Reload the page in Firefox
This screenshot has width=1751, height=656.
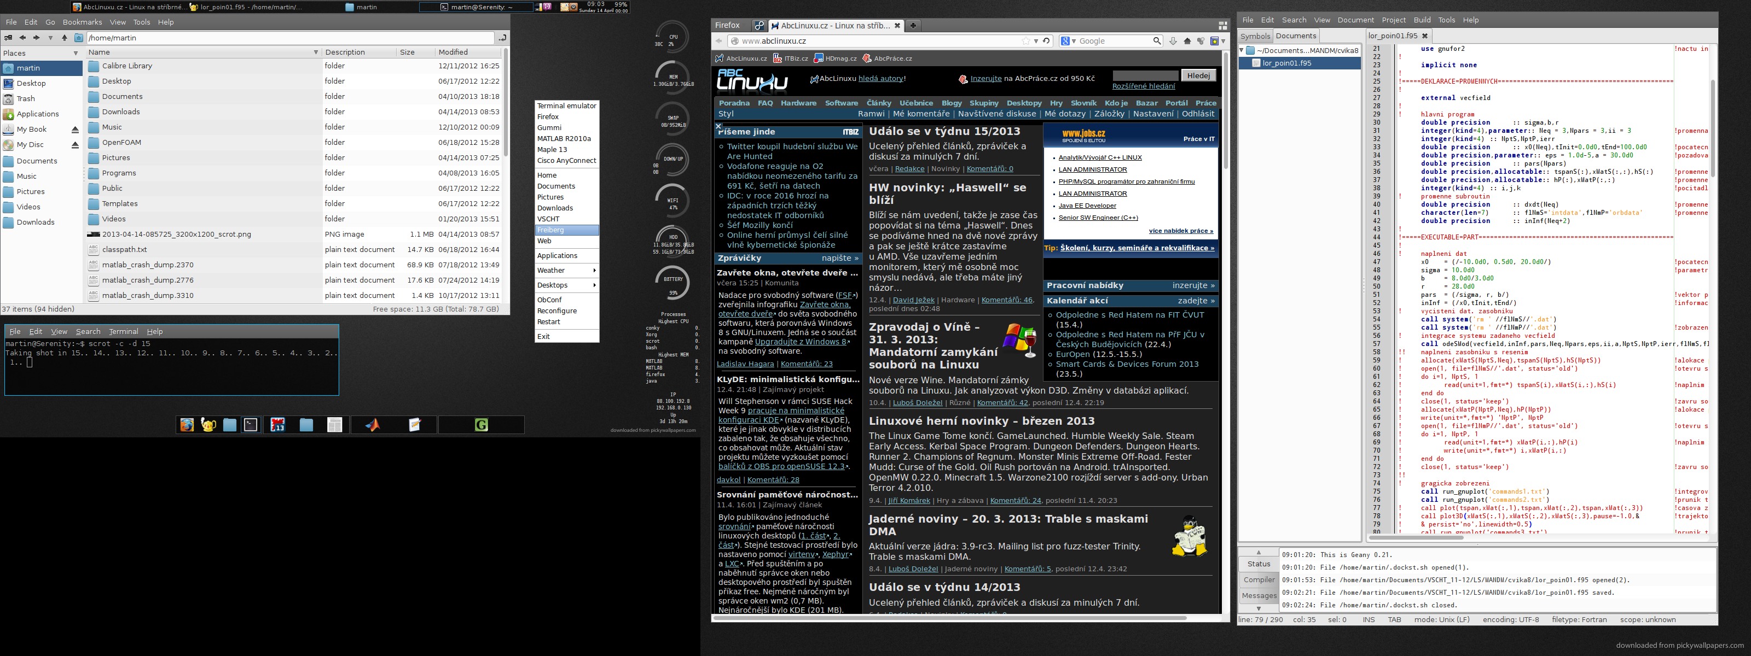click(1046, 42)
